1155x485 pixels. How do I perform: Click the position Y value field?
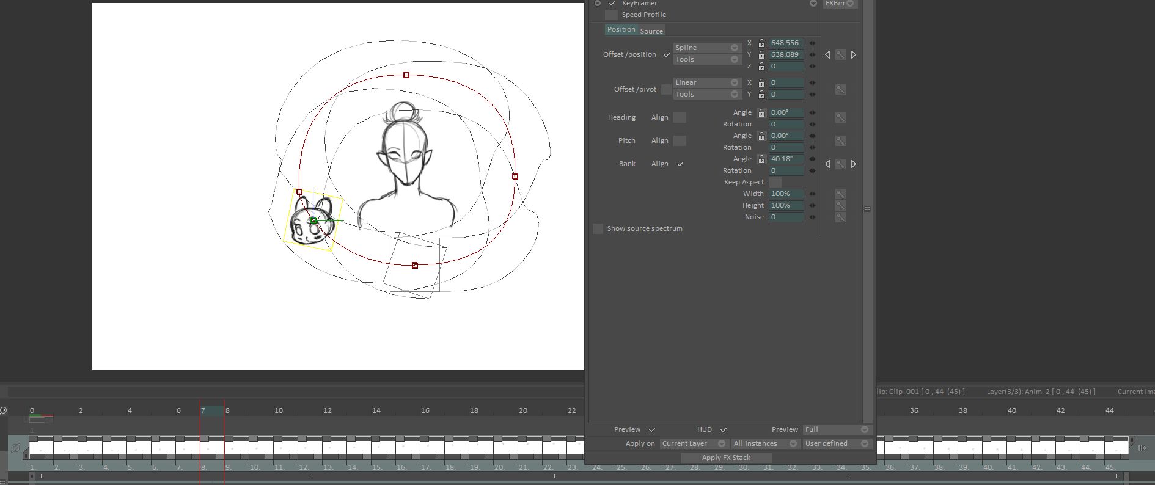pos(787,55)
